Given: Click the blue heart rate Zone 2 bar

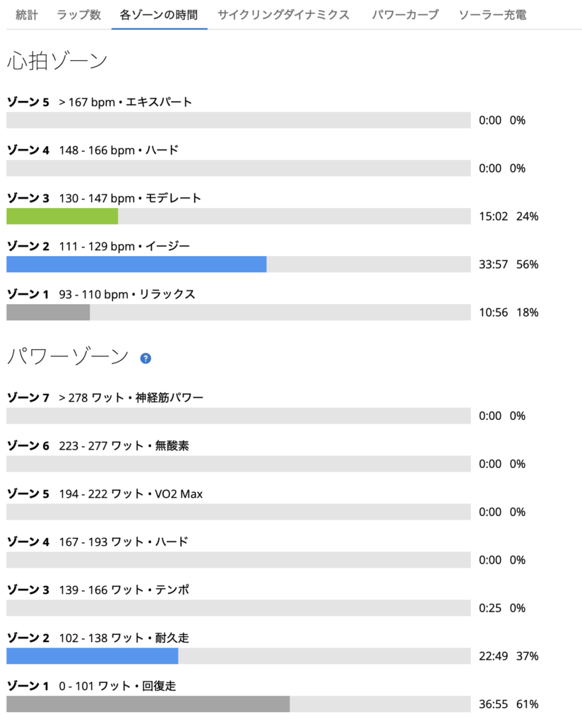Looking at the screenshot, I should point(136,264).
